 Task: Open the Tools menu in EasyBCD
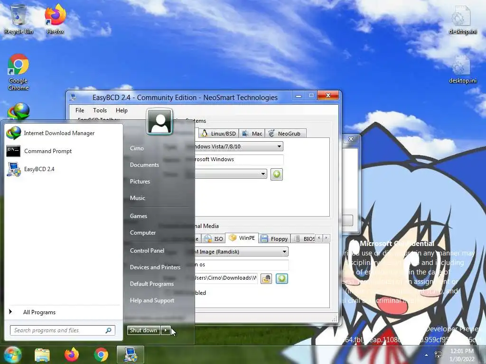tap(100, 110)
